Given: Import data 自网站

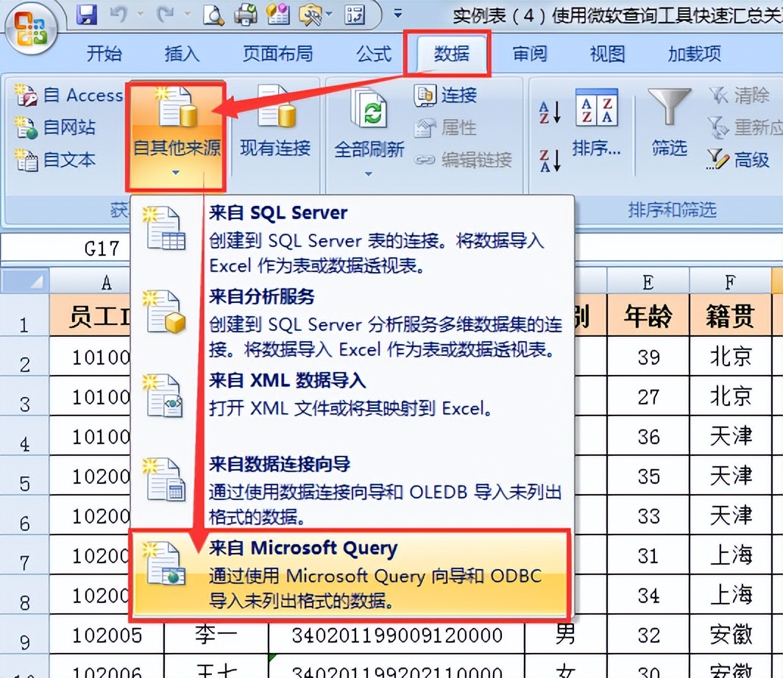Looking at the screenshot, I should pyautogui.click(x=55, y=127).
